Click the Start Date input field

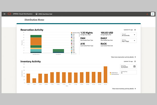128,66
